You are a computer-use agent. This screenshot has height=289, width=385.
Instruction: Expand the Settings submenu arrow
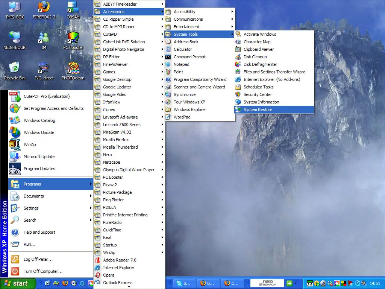tap(91, 208)
